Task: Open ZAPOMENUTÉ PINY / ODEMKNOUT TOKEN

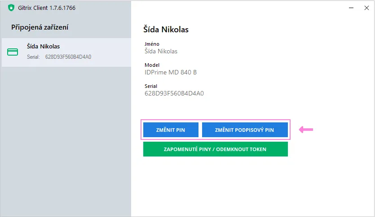Action: pos(215,149)
